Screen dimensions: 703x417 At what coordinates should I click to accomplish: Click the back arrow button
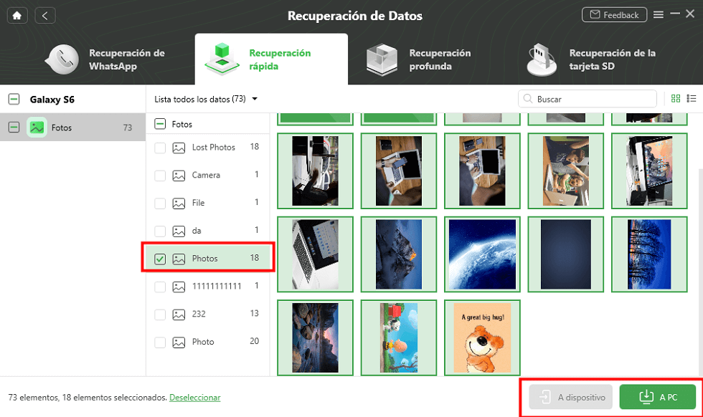44,16
